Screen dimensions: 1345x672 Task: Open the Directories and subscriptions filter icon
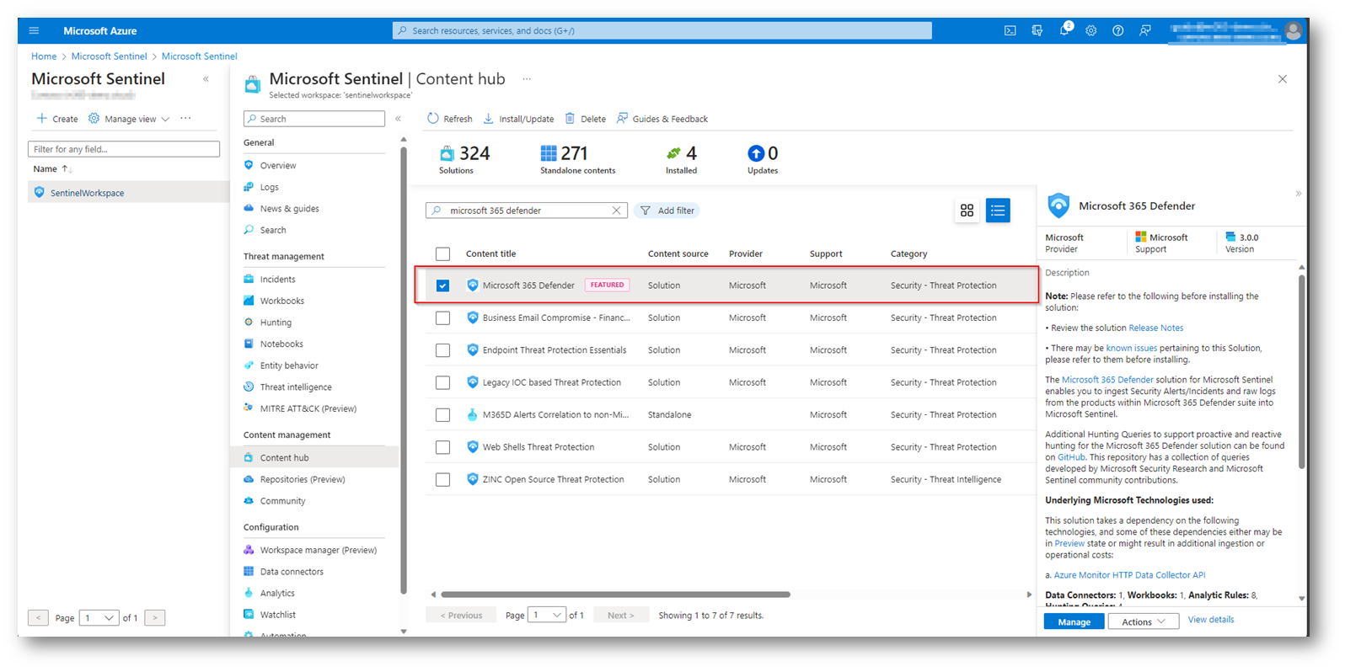coord(1037,30)
